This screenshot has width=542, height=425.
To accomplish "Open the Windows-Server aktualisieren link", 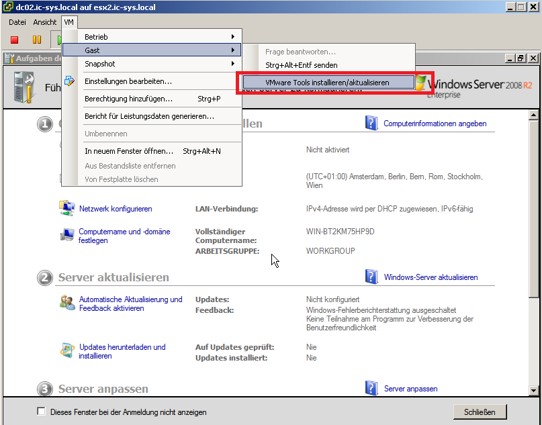I will 431,277.
